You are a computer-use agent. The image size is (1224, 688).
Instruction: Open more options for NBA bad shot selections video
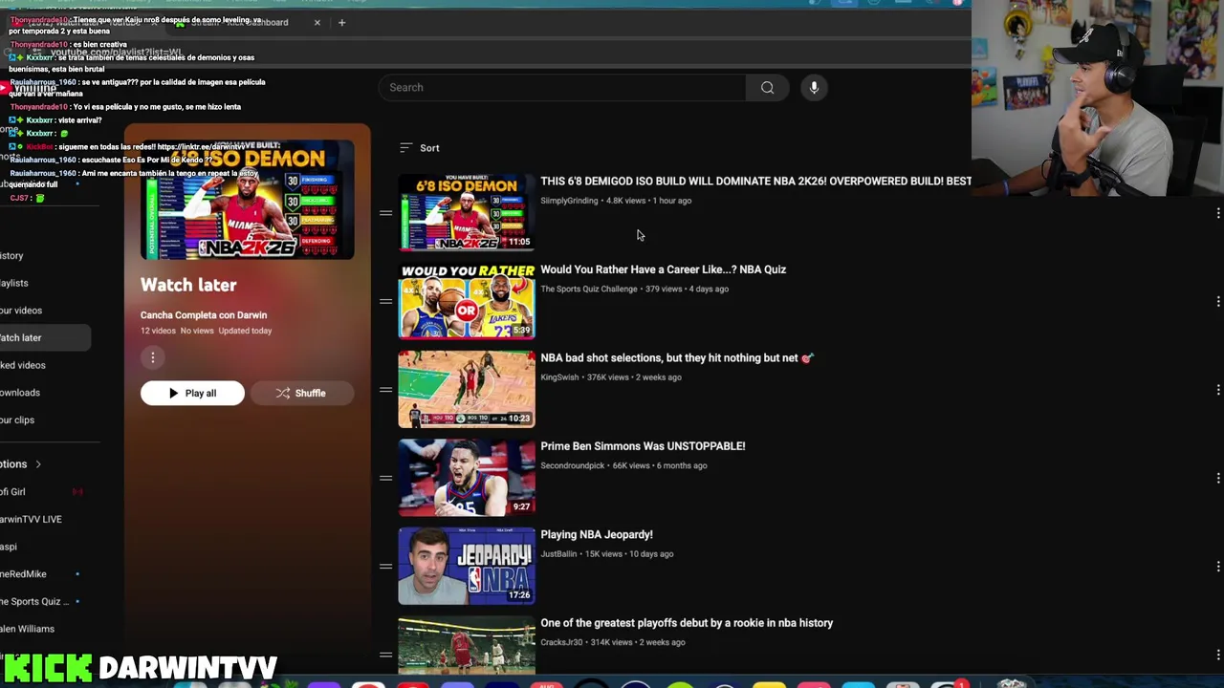pyautogui.click(x=1218, y=390)
